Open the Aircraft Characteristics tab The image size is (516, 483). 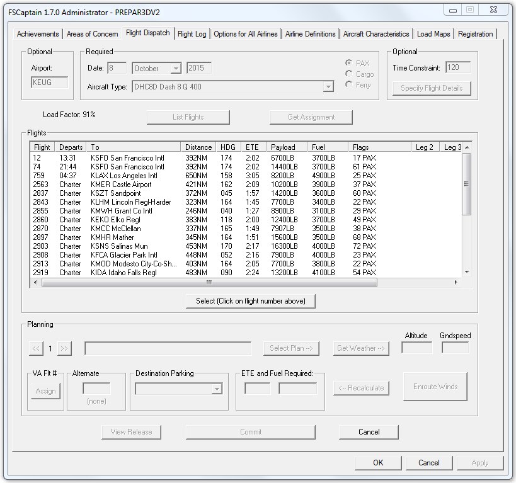point(376,34)
